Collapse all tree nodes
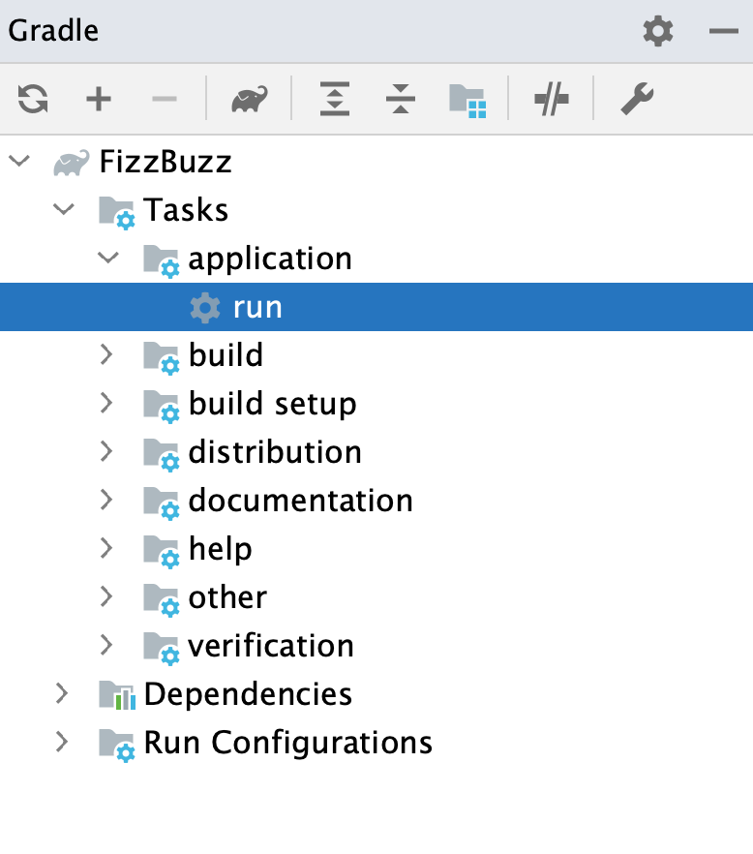753x854 pixels. 400,99
